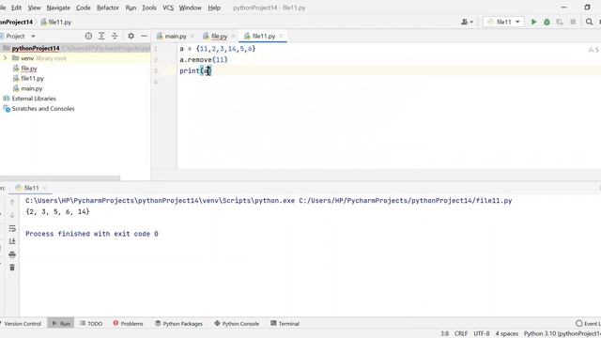This screenshot has height=338, width=601.
Task: Click the file11.py breadcrumb in navigation bar
Action: coord(56,22)
